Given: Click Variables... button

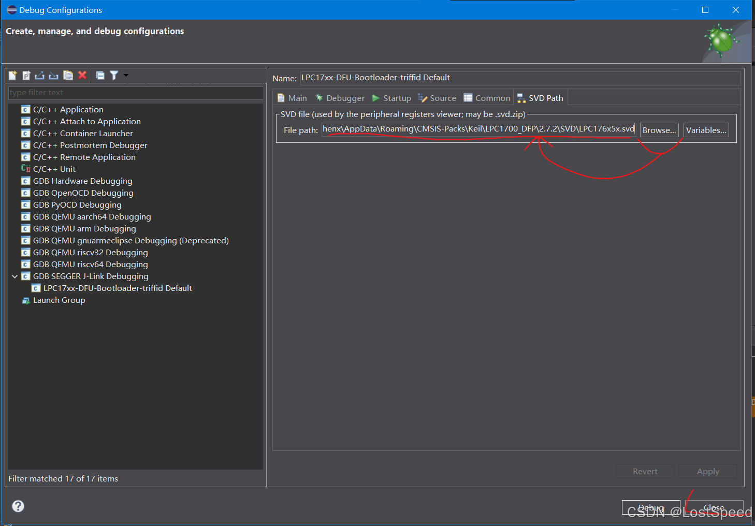Looking at the screenshot, I should pyautogui.click(x=706, y=130).
